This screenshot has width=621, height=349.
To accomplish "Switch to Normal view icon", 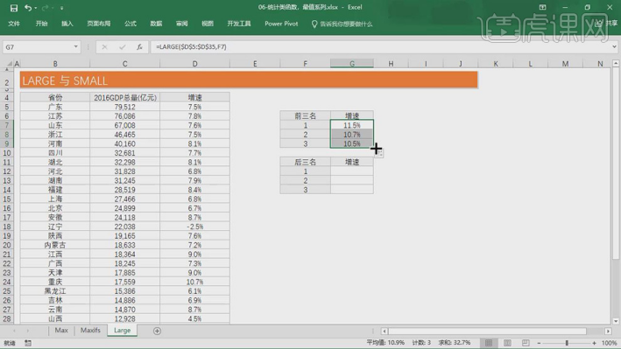I will [489, 343].
